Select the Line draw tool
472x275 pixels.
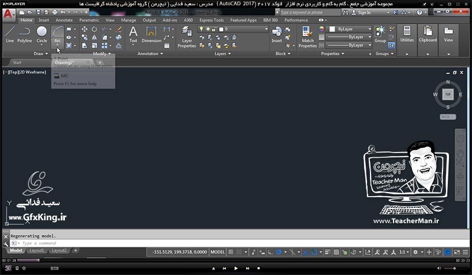pyautogui.click(x=9, y=34)
